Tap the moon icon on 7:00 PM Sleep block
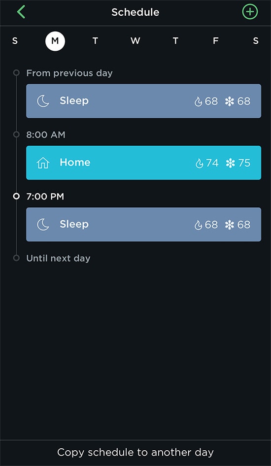 [43, 225]
